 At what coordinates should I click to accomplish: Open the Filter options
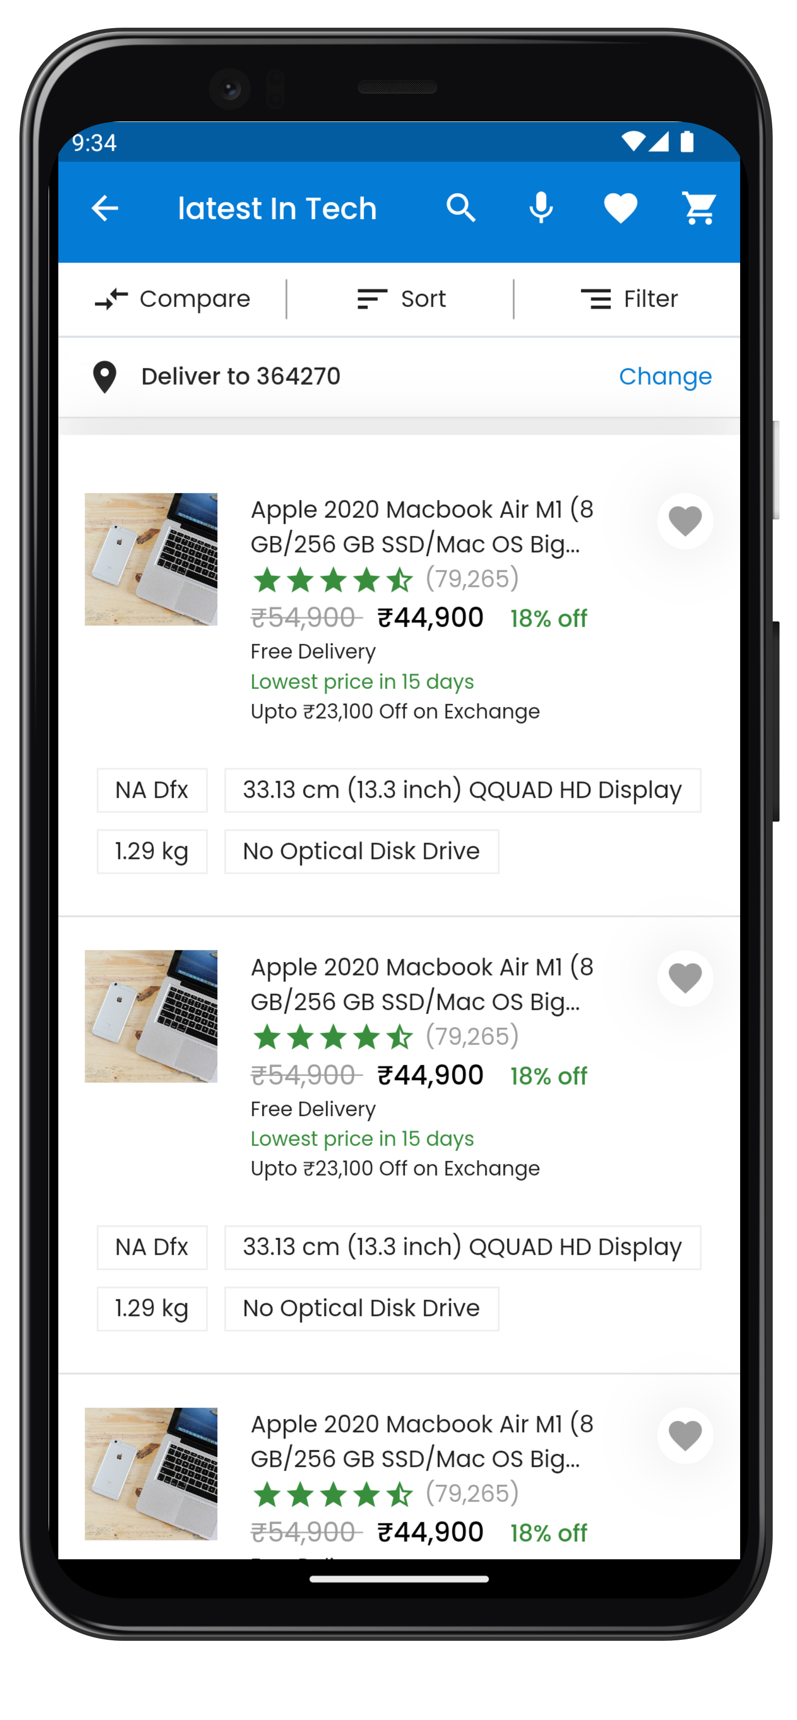click(x=629, y=299)
